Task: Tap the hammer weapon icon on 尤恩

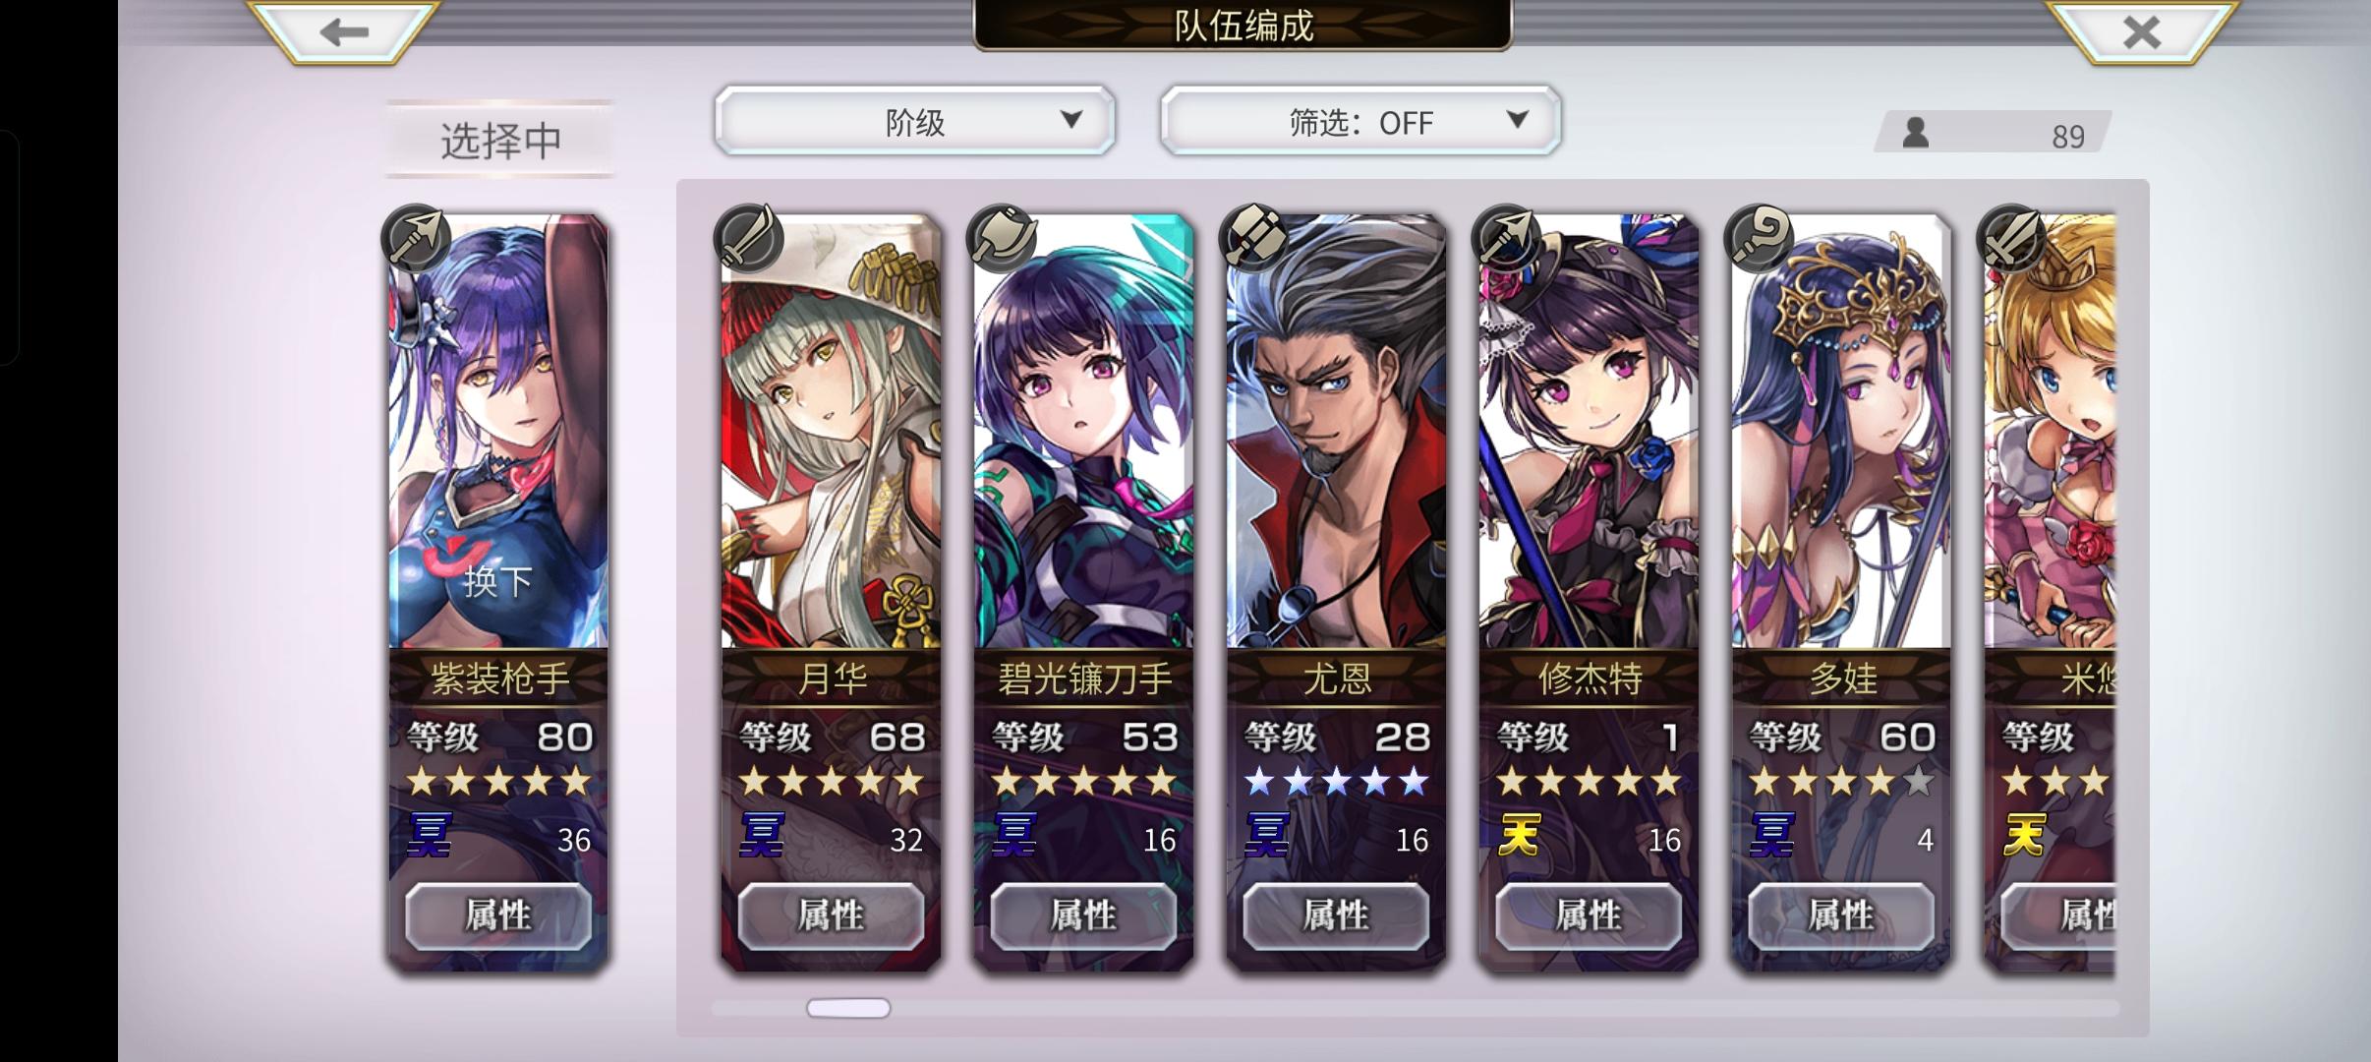Action: pyautogui.click(x=1253, y=237)
